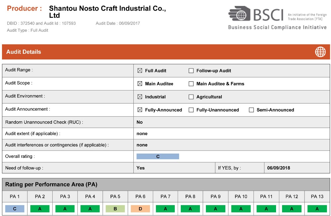
Task: Check the Semi-Announced checkbox
Action: [251, 110]
